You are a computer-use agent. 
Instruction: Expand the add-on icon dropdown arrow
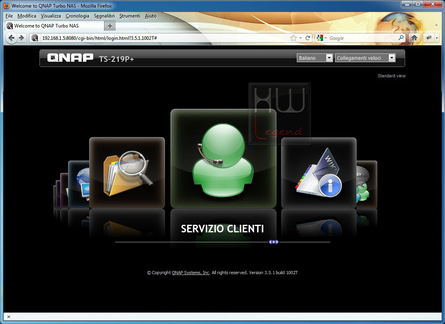coord(437,38)
